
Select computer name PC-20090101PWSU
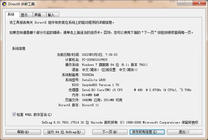pos(94,60)
